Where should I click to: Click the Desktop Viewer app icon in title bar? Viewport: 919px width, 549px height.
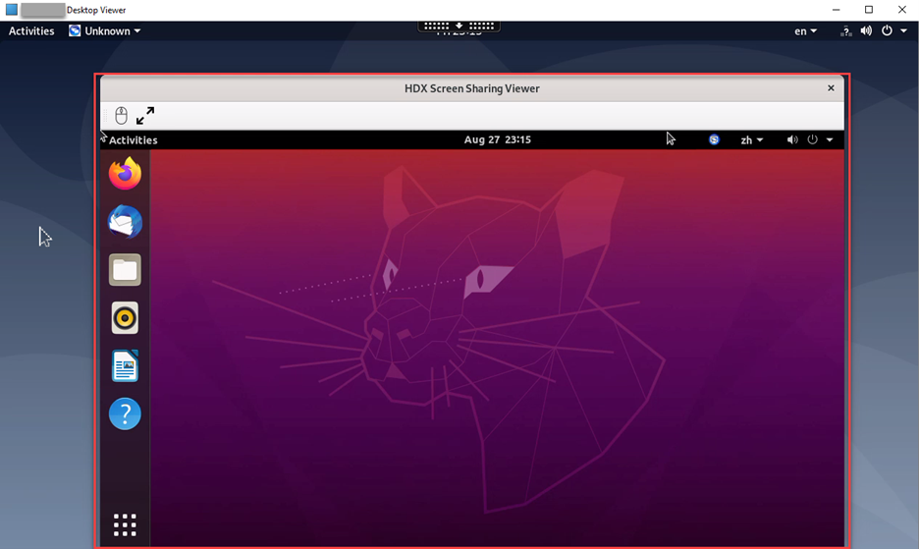(12, 10)
